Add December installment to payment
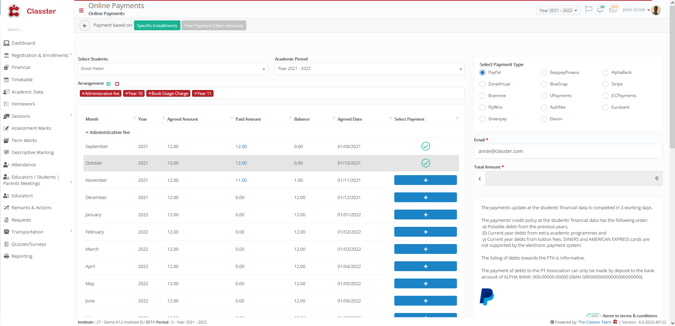This screenshot has height=326, width=675. click(426, 198)
